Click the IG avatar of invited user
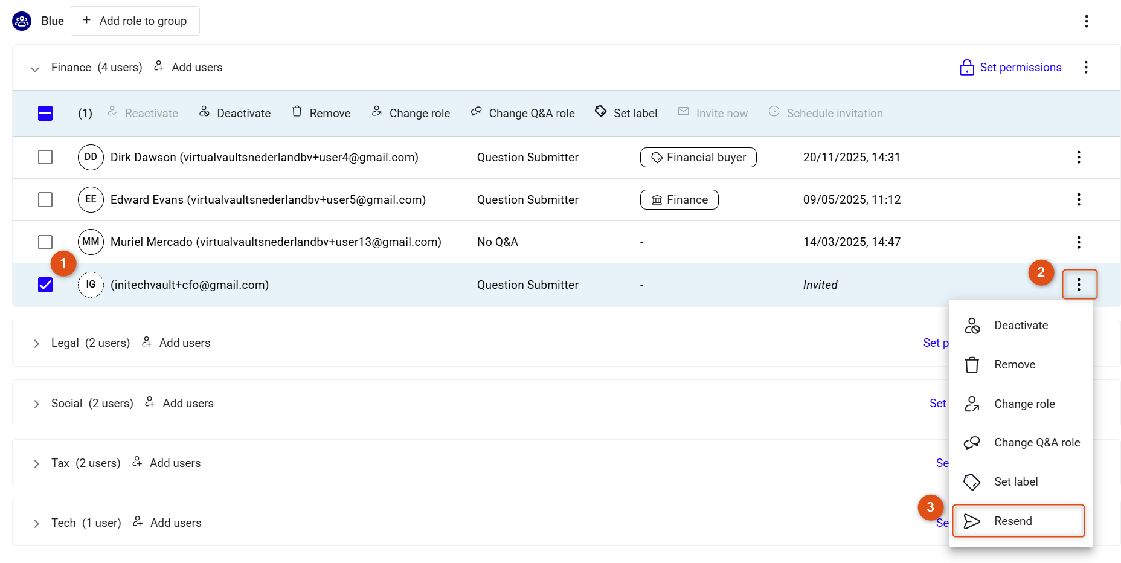The image size is (1121, 563). click(91, 285)
